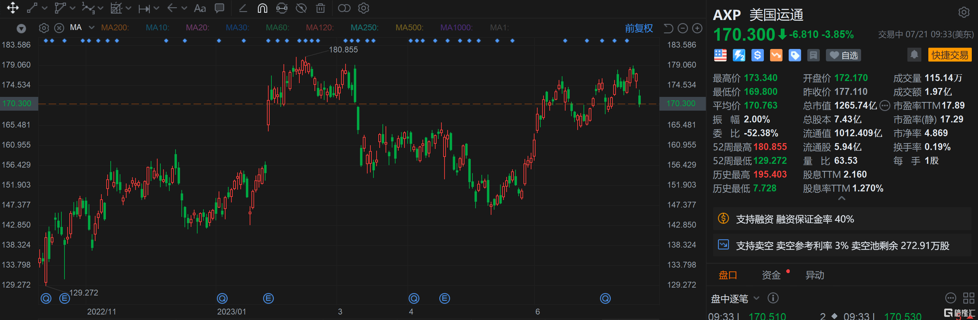Click the E marker after 2023/01

pyautogui.click(x=268, y=298)
